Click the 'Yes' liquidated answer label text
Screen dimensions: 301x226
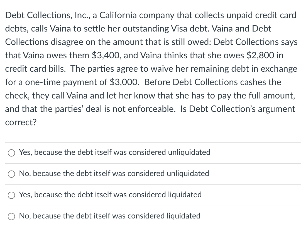110,195
